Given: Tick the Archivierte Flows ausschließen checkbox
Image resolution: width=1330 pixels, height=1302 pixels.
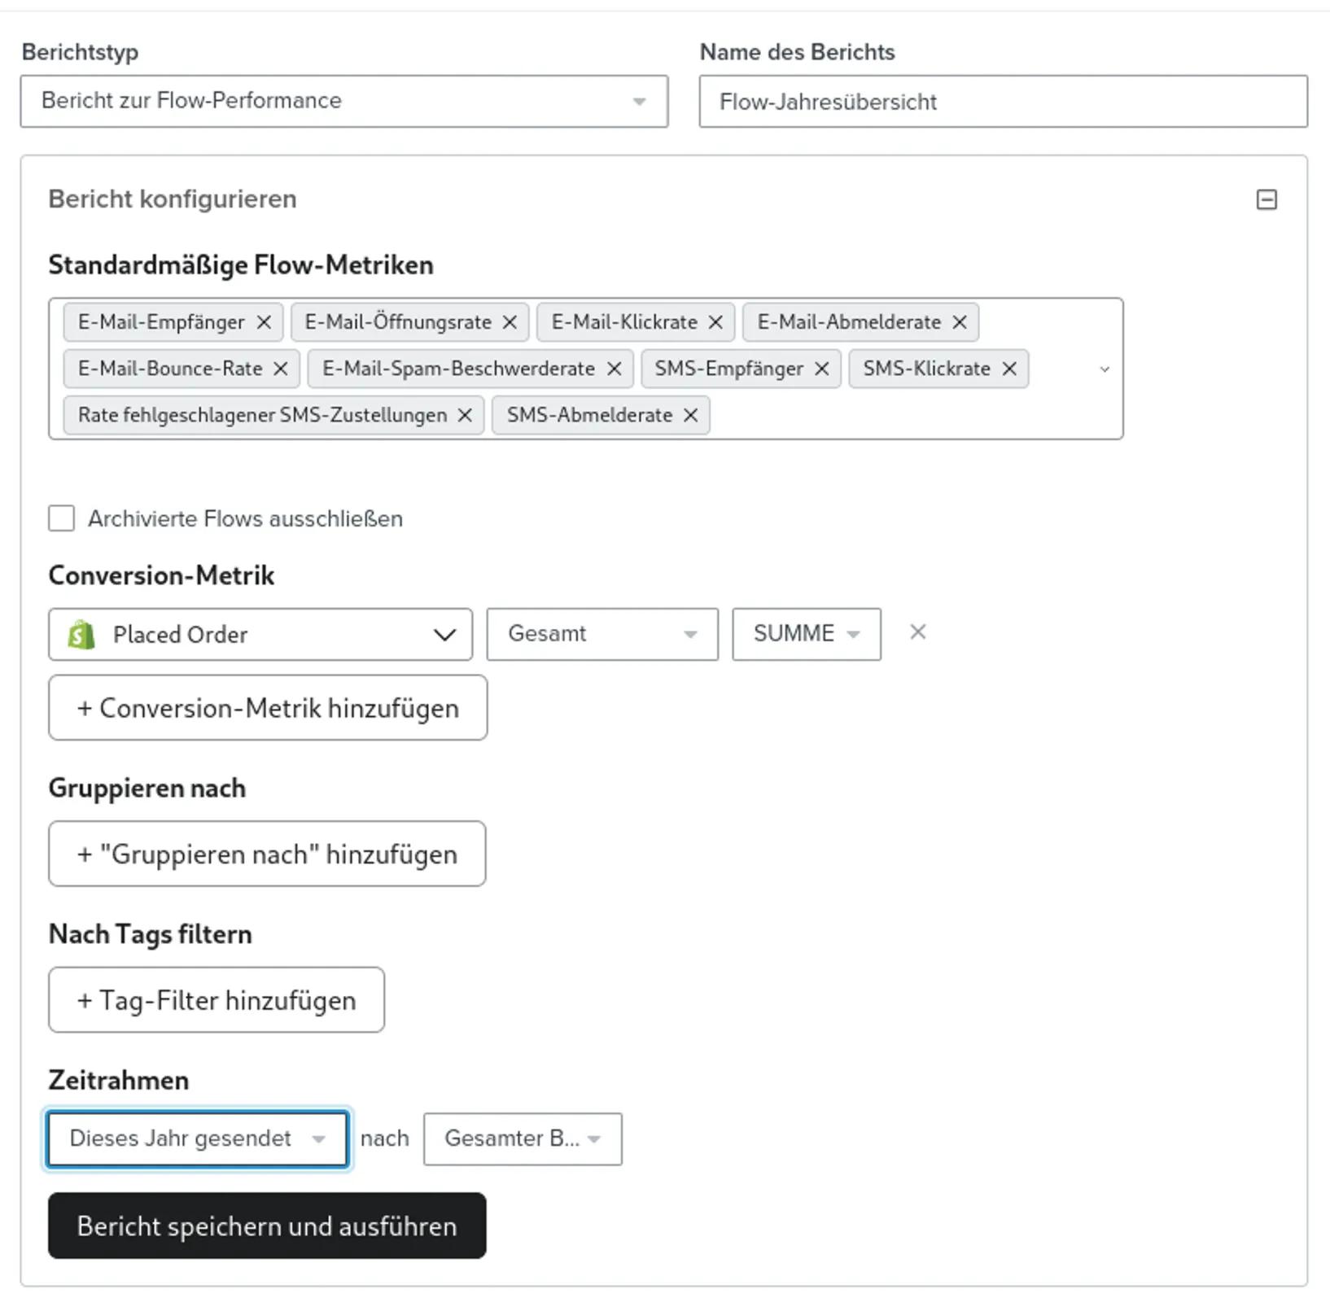Looking at the screenshot, I should [x=62, y=518].
